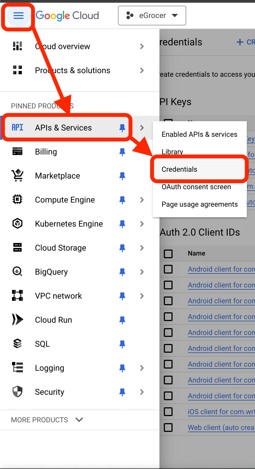
Task: Click the Cloud overview icon
Action: (17, 46)
